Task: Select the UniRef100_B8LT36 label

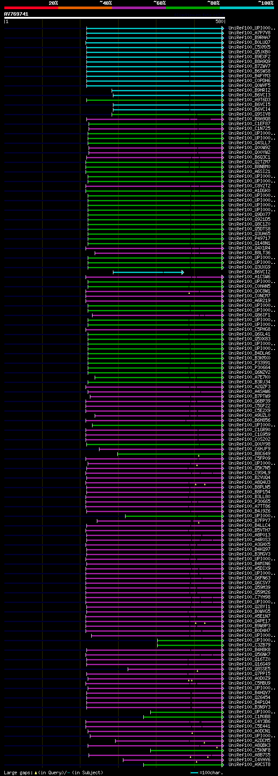Action: [249, 253]
